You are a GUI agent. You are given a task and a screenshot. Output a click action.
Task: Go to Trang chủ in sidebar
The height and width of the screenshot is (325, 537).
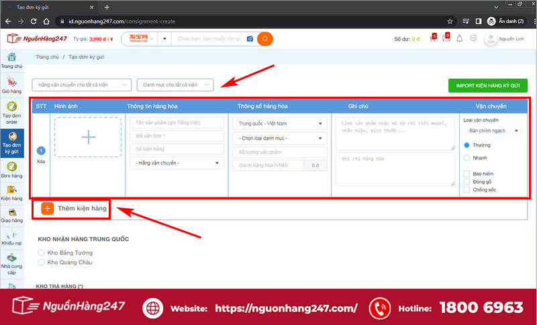(11, 60)
